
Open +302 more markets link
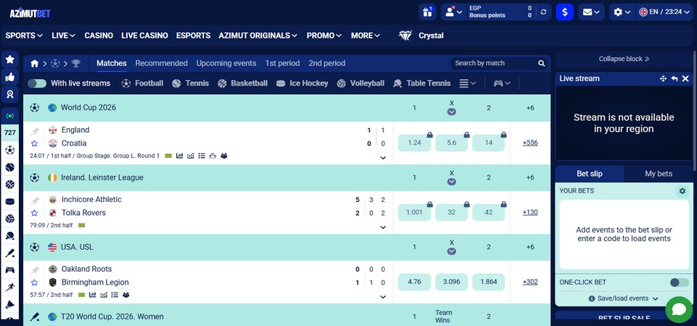[530, 282]
